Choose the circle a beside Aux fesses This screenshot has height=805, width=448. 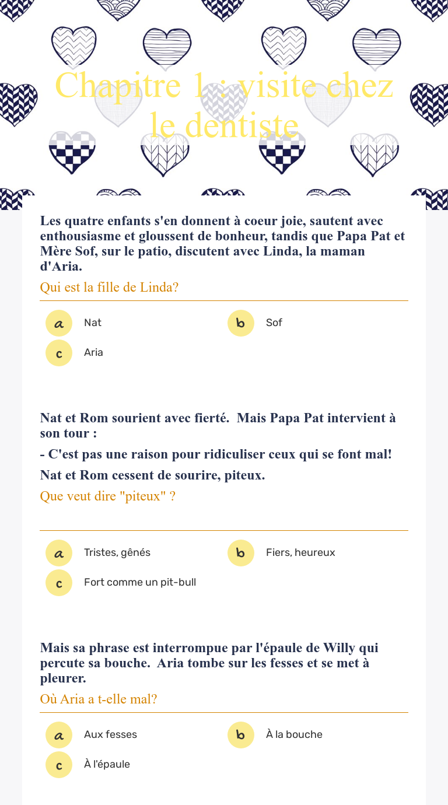point(59,735)
